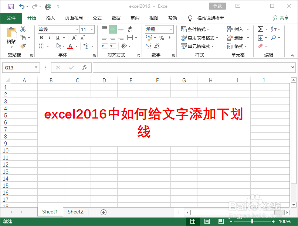Click the Increase Indent icon
The image size is (298, 226).
113,46
